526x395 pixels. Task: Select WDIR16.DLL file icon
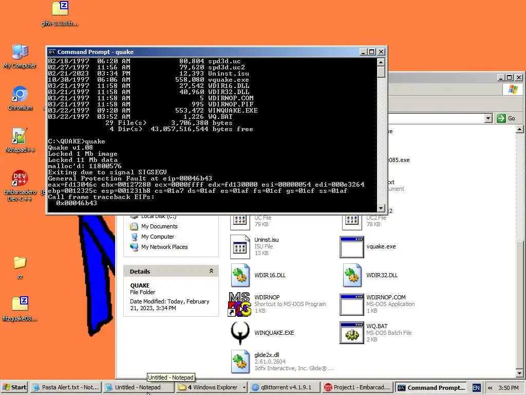[240, 276]
